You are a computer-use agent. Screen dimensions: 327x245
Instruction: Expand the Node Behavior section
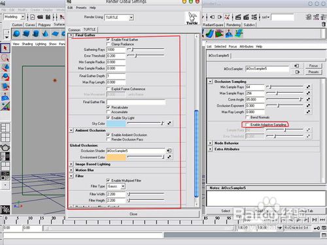tap(210, 143)
